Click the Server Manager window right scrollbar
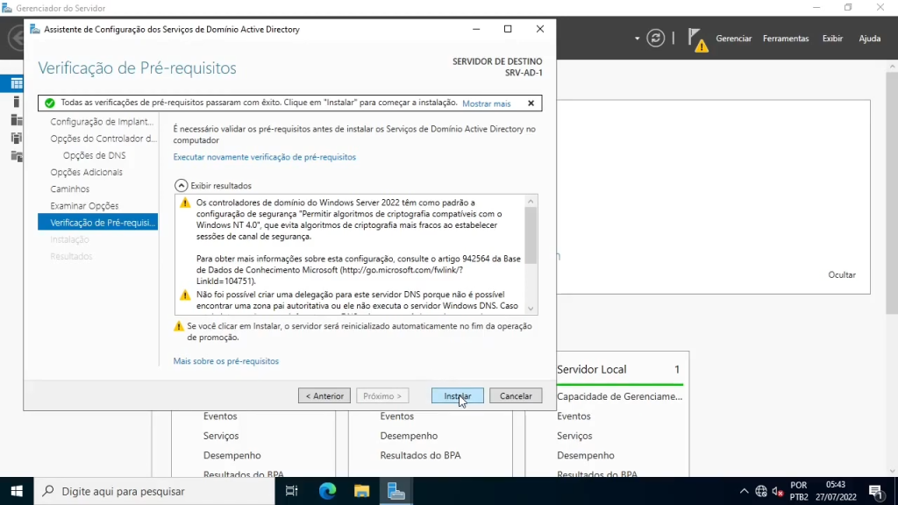 point(892,195)
